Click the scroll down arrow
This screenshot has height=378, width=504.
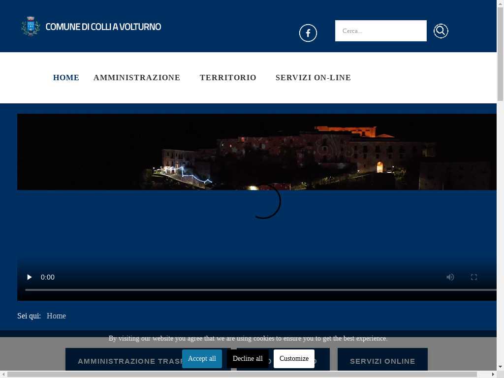pos(500,367)
